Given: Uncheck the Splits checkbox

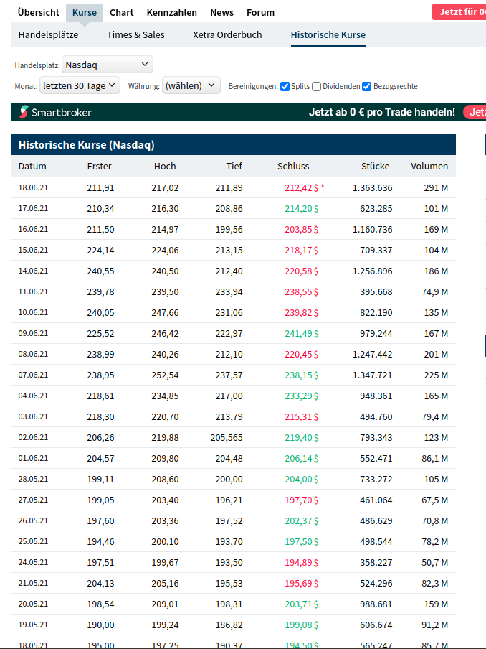Looking at the screenshot, I should coord(285,87).
